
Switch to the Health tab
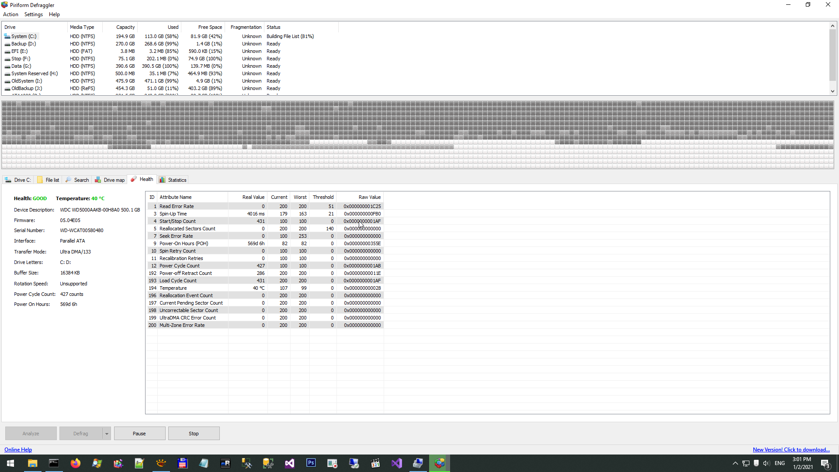click(x=142, y=179)
